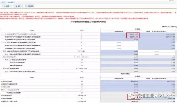Close the second tab via its x icon
The width and height of the screenshot is (177, 107).
(x=14, y=2)
